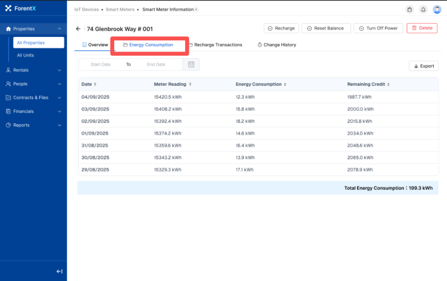Open the clipboard icon in top bar
The width and height of the screenshot is (447, 281).
point(410,9)
